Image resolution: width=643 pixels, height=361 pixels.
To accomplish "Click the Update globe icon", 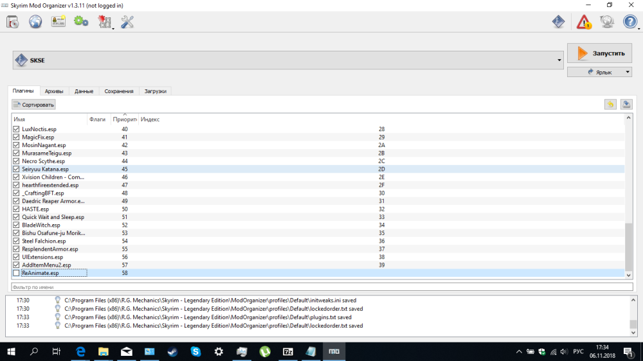I will point(607,22).
